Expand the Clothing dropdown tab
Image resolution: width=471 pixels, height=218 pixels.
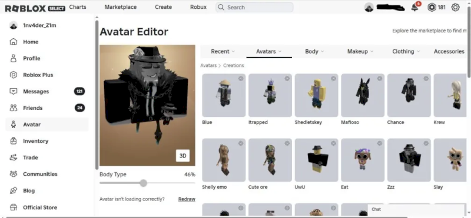(406, 52)
